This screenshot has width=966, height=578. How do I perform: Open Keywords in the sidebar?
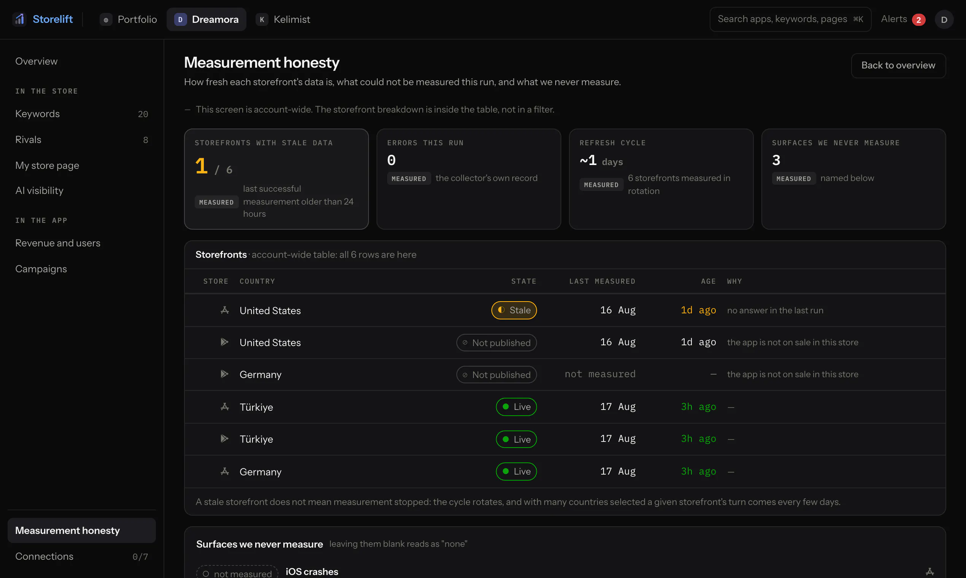coord(82,114)
